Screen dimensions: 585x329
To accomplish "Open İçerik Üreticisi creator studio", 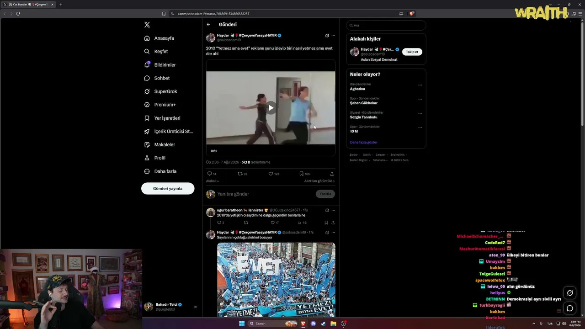I will coord(168,131).
